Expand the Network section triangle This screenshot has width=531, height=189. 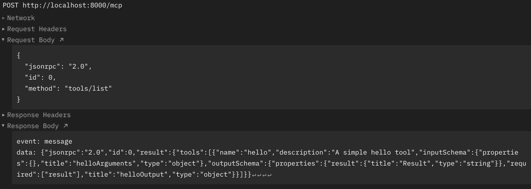pyautogui.click(x=3, y=18)
